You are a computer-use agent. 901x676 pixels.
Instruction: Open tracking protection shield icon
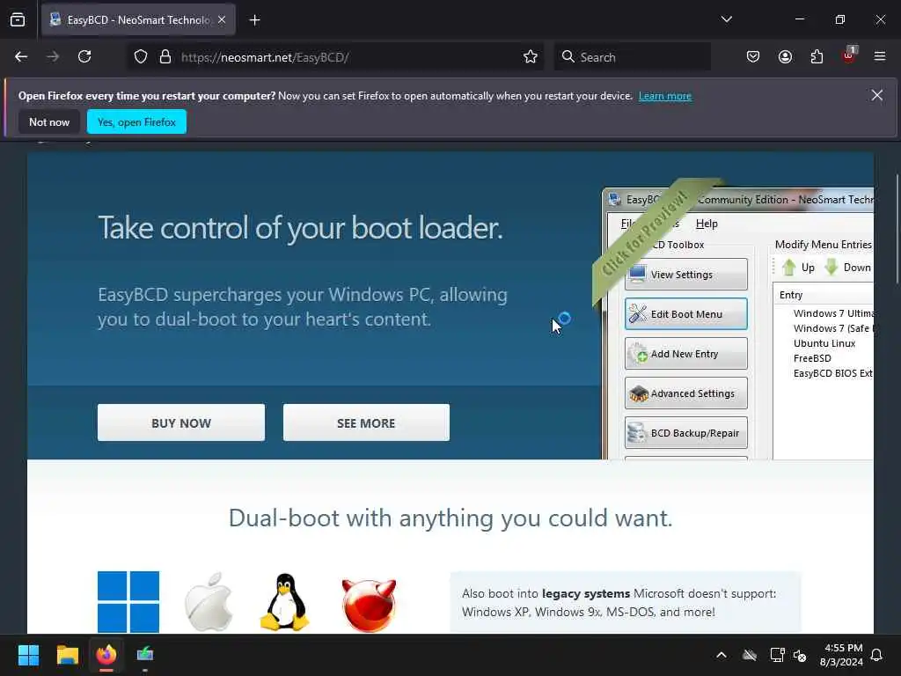click(x=141, y=56)
